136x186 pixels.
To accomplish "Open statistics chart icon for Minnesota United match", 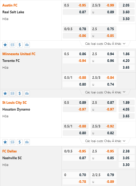I will (27, 93).
